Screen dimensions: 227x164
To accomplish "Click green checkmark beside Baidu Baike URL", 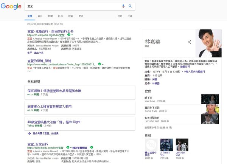I will [68, 147].
